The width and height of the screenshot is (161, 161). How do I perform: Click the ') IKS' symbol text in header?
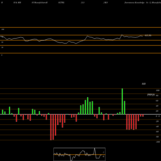(x=106, y=3)
